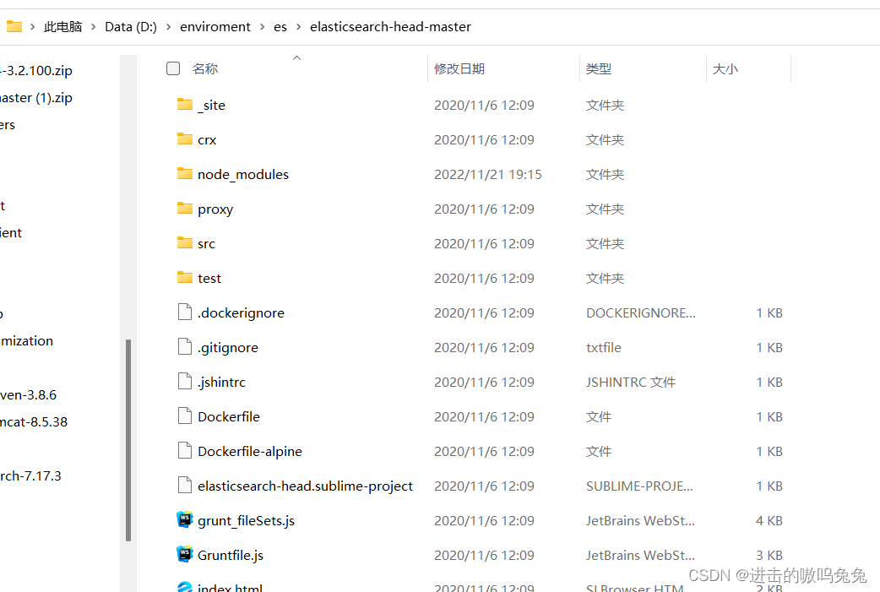This screenshot has width=880, height=592.
Task: Click the node_modules folder icon
Action: [185, 173]
